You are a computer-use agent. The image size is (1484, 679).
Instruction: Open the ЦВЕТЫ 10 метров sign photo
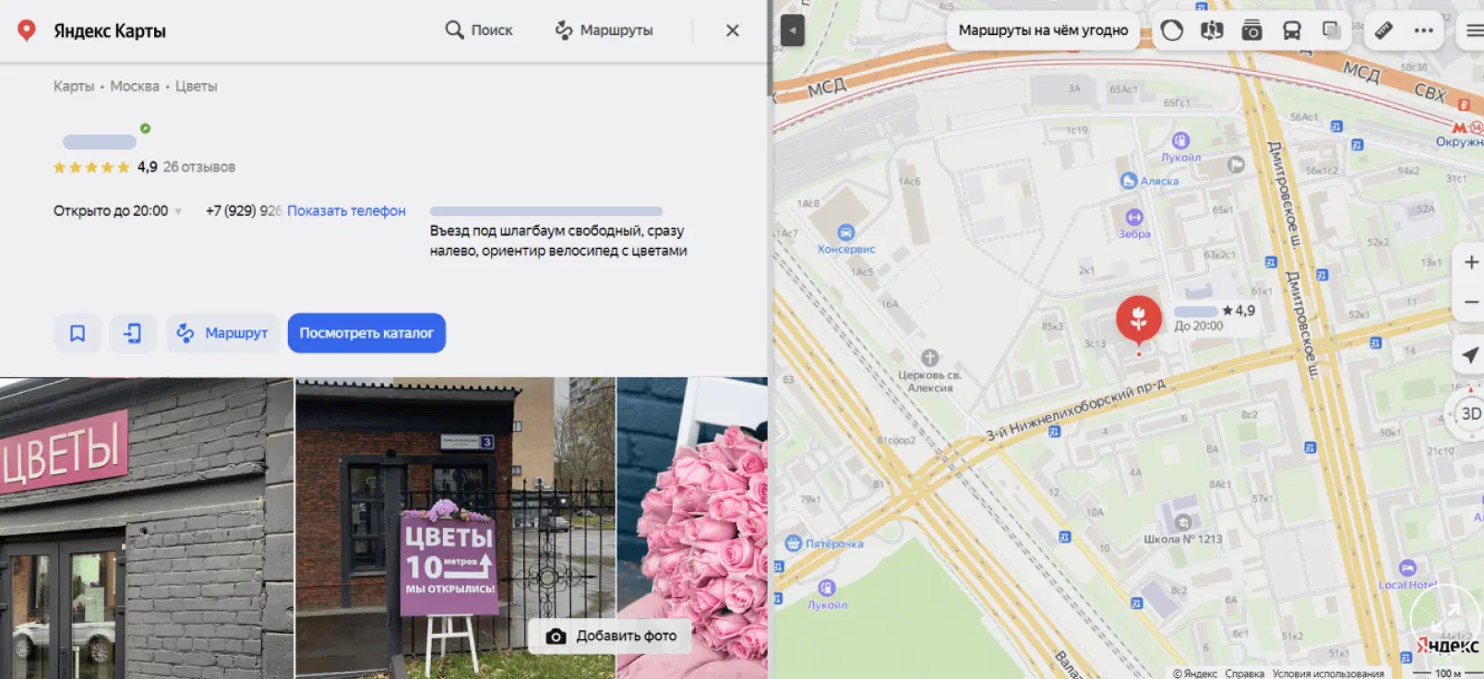click(x=455, y=528)
